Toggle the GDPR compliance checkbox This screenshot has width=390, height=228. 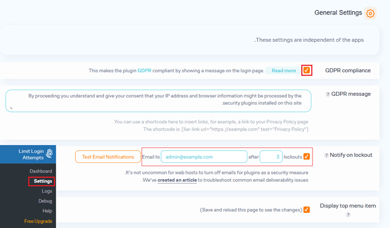tap(306, 71)
